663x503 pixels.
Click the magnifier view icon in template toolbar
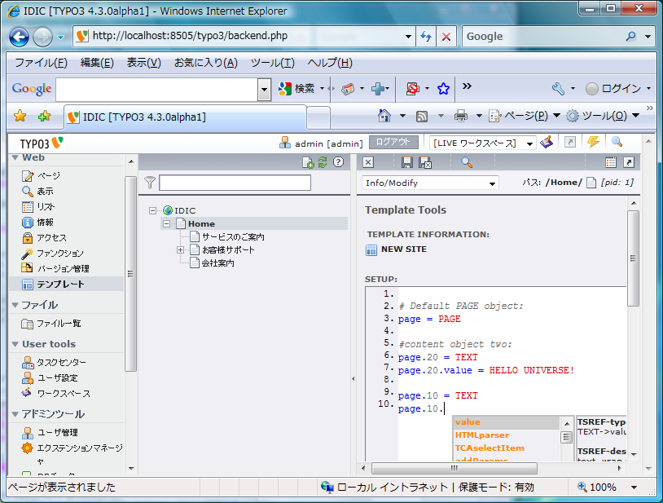click(x=467, y=162)
